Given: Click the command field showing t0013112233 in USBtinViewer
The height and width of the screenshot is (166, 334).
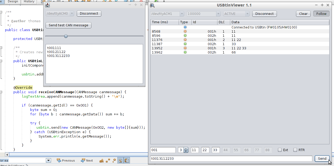Looking at the screenshot, I should click(231, 158).
